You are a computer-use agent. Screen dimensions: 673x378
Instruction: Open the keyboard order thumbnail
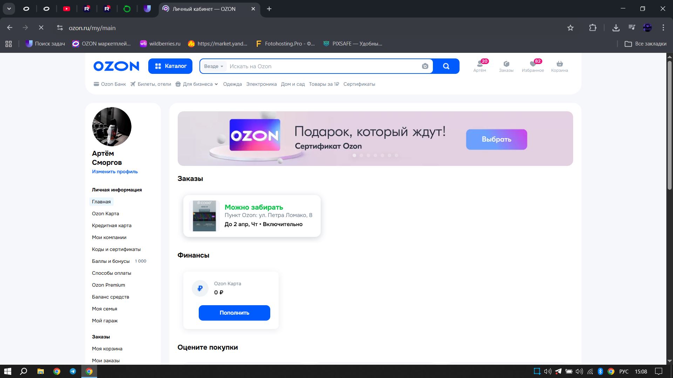[x=204, y=216]
